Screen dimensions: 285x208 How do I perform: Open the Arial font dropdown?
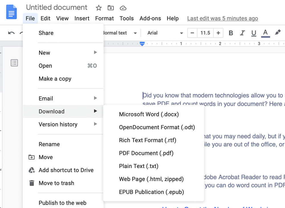click(165, 33)
